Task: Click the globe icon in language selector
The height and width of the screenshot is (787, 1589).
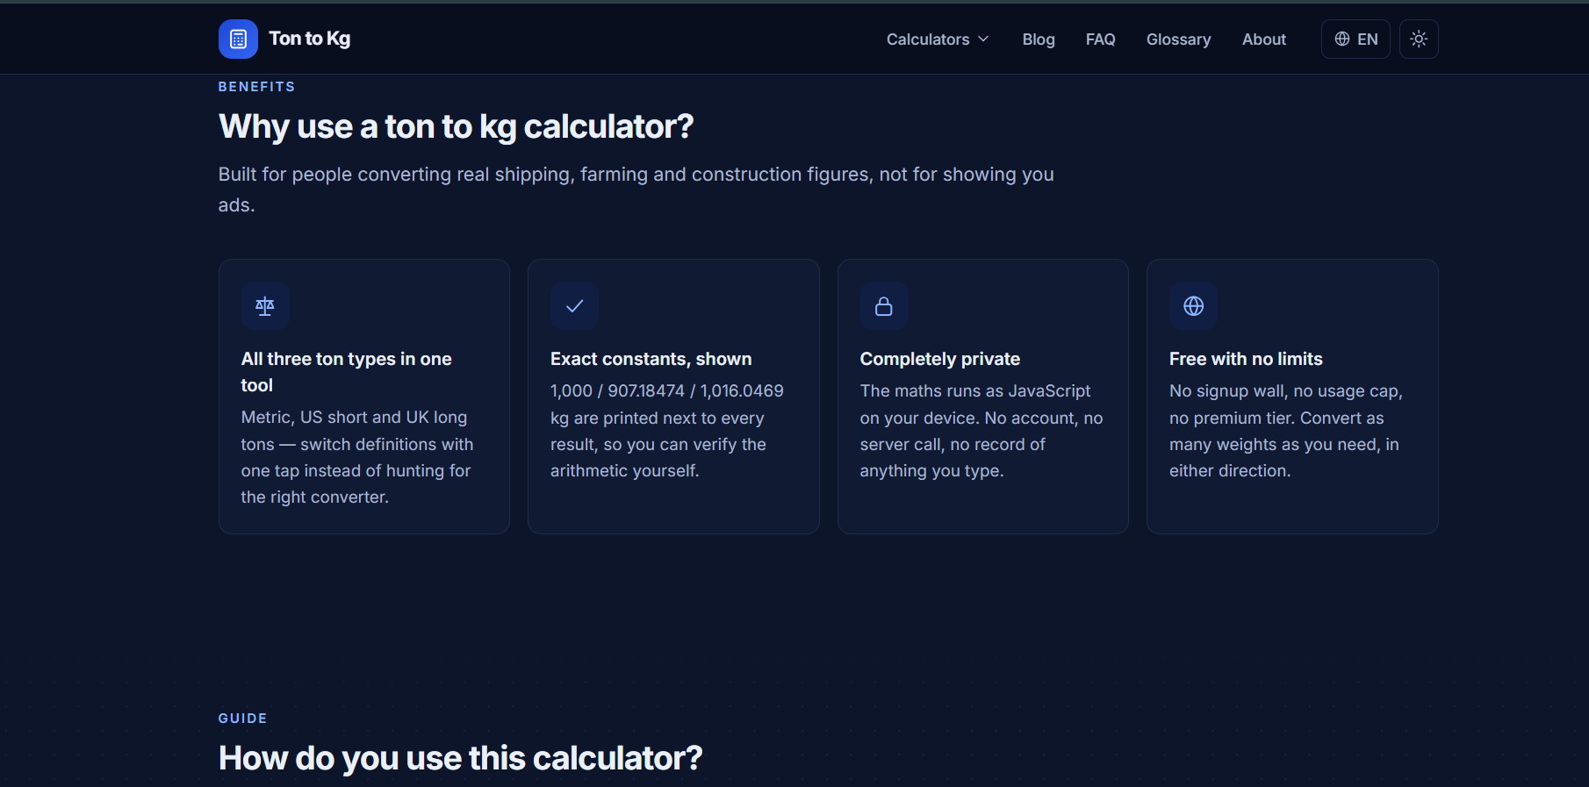Action: 1342,39
